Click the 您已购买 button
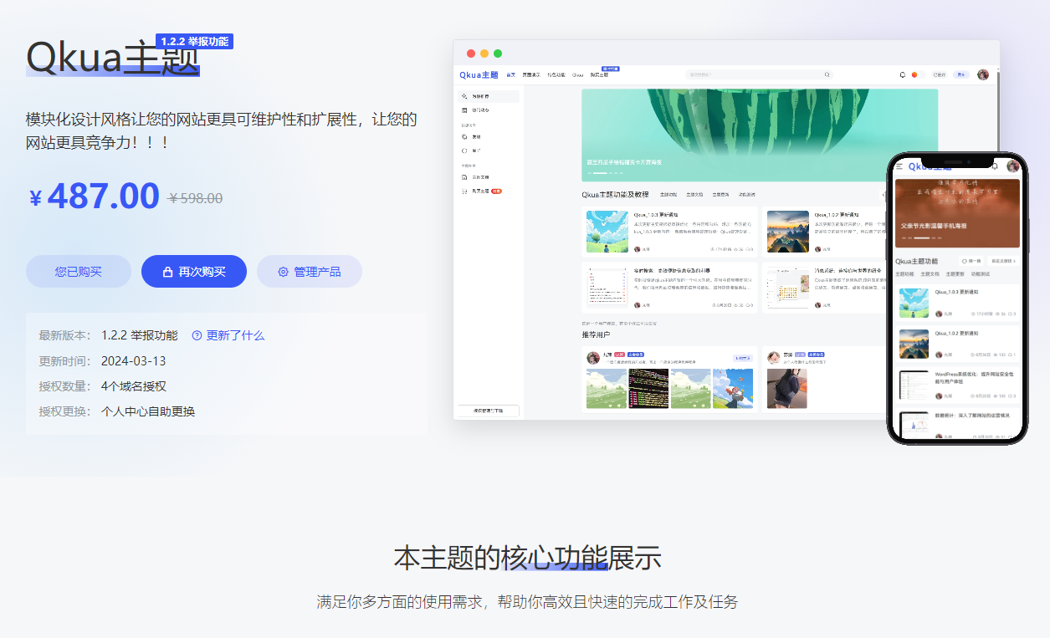 click(78, 272)
